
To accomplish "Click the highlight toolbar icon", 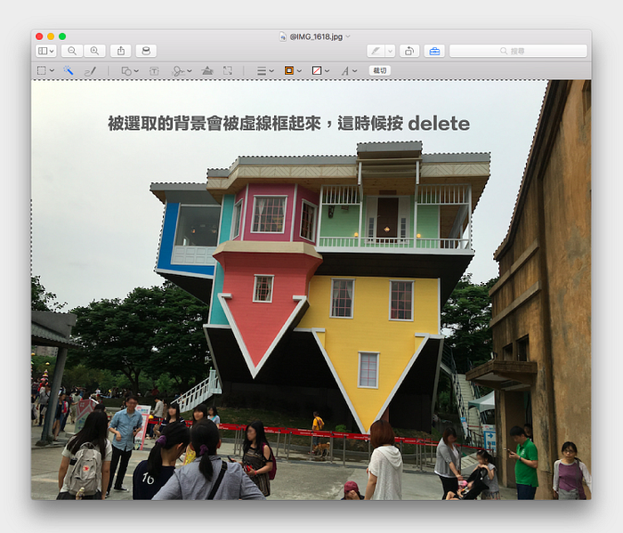I will pyautogui.click(x=376, y=51).
